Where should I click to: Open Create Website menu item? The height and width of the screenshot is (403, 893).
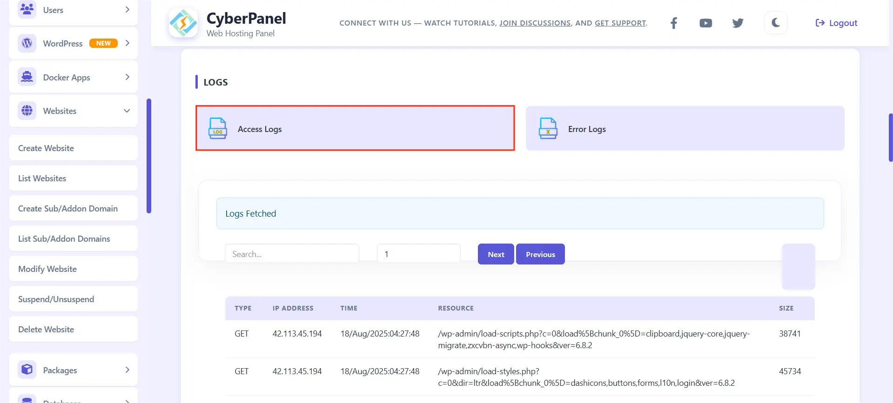click(73, 148)
